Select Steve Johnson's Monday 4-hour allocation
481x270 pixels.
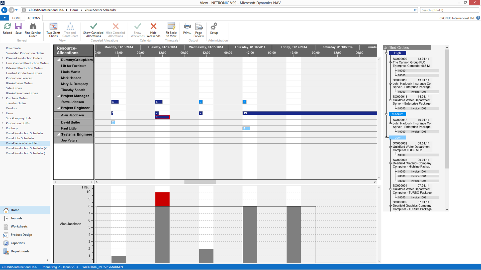point(115,102)
